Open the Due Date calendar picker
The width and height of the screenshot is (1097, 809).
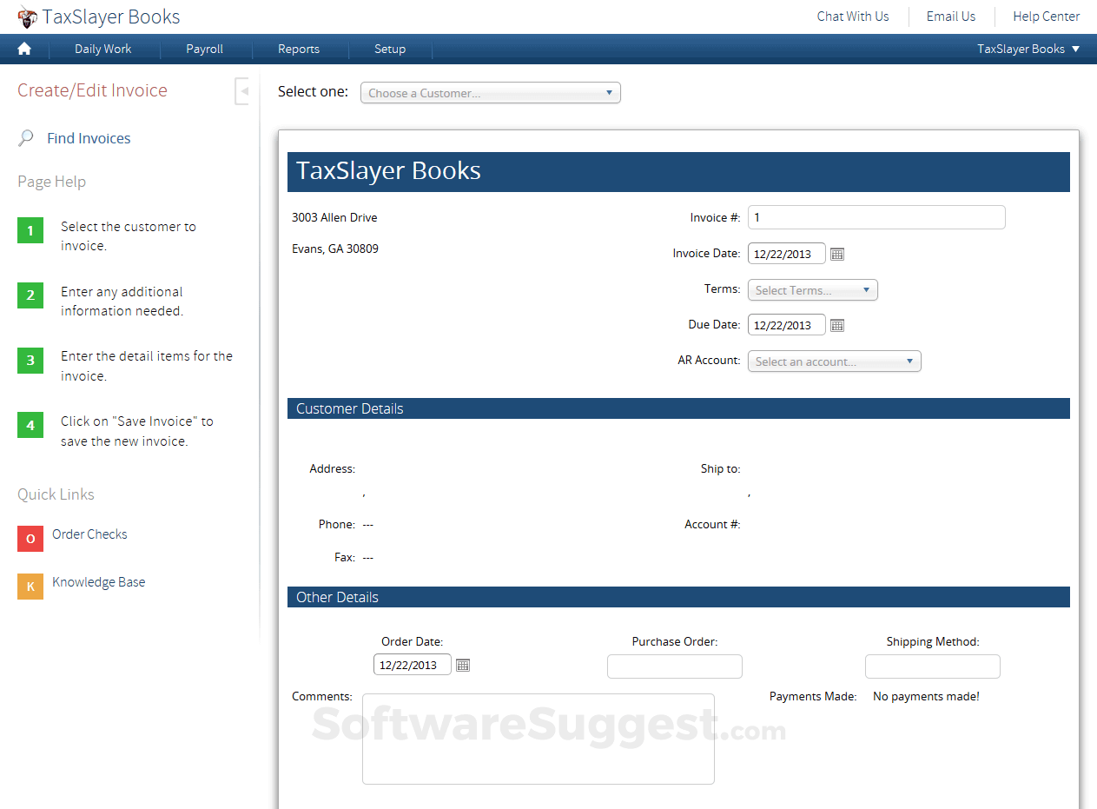coord(836,324)
